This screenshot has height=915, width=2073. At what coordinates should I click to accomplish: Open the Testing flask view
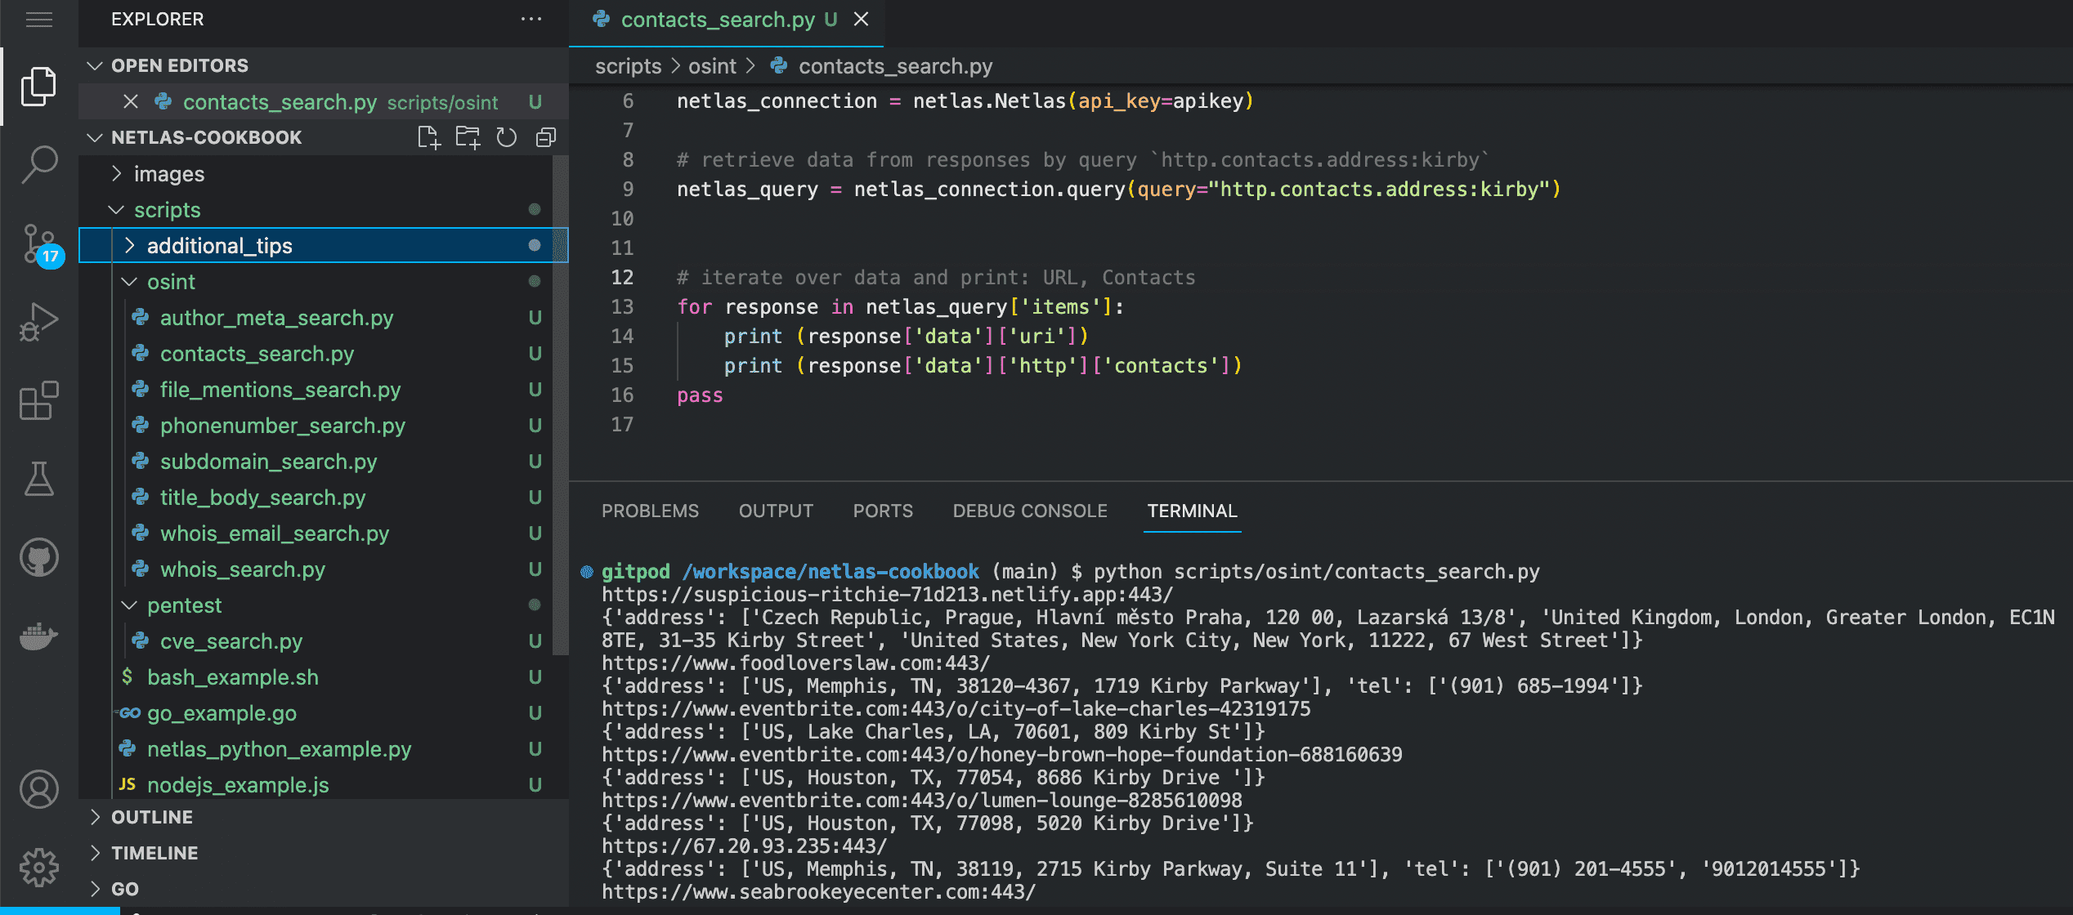(38, 479)
